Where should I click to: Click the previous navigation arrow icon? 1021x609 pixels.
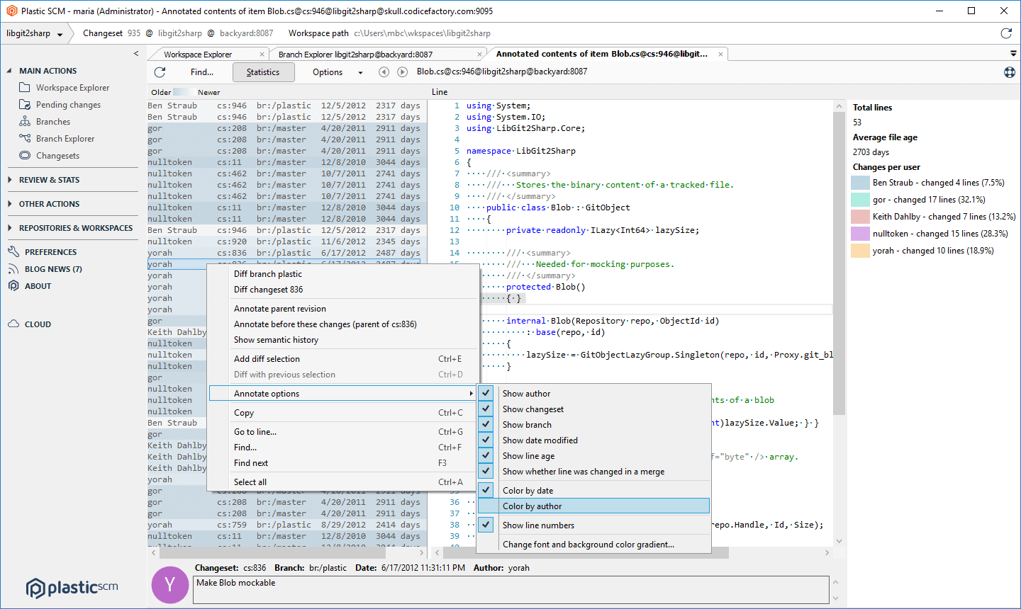[x=384, y=72]
